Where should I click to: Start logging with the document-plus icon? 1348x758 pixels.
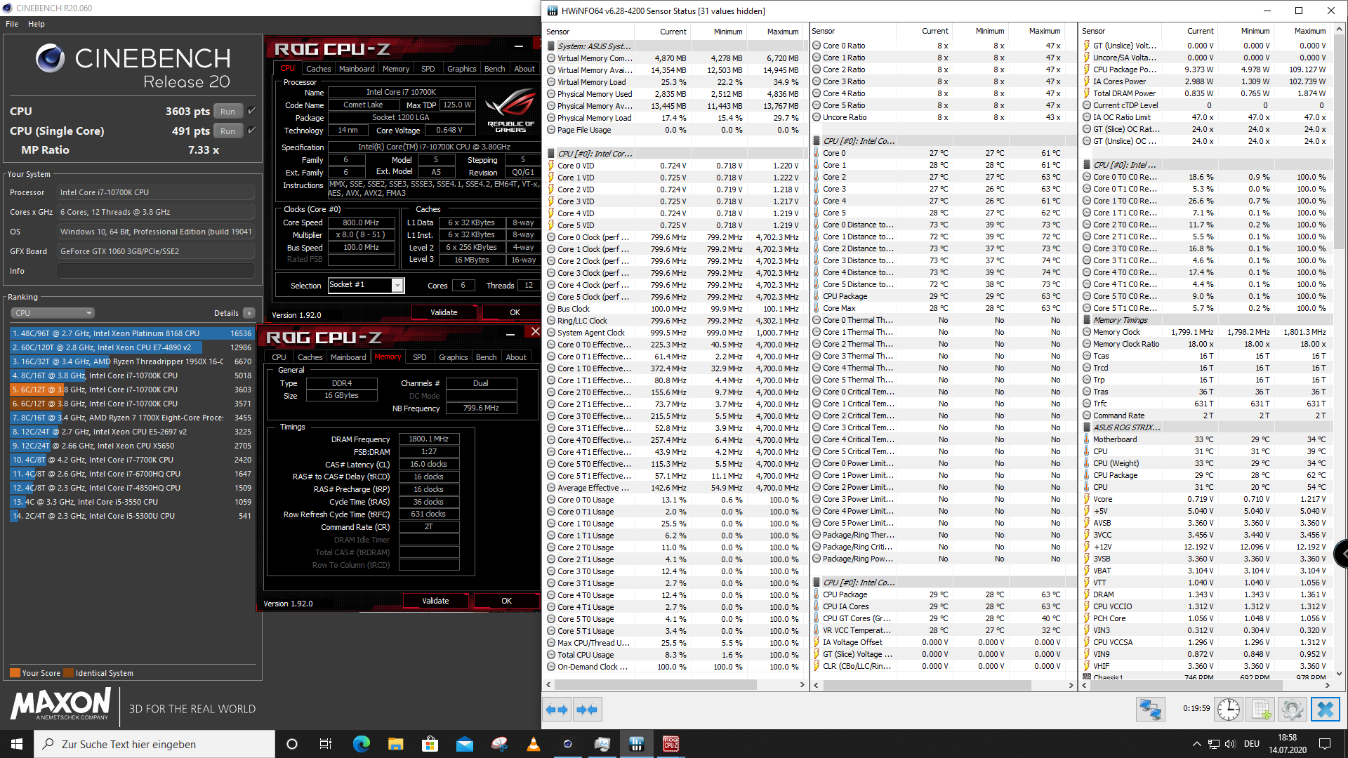pyautogui.click(x=1262, y=710)
